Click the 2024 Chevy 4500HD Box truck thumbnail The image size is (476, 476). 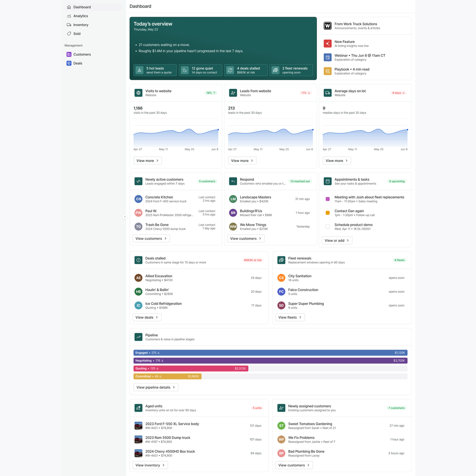pos(138,453)
